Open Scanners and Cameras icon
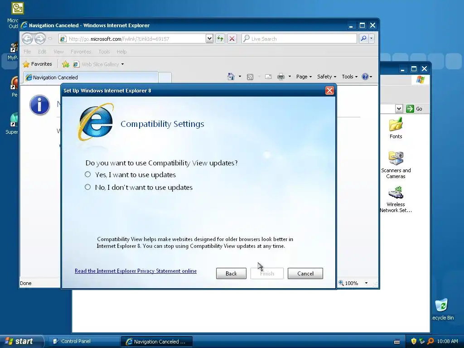 396,165
